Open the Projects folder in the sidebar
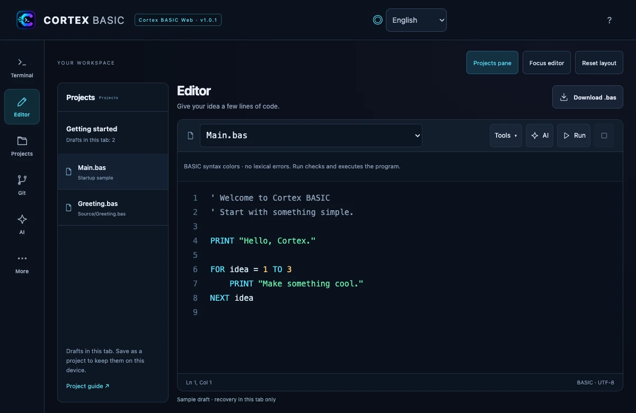The height and width of the screenshot is (413, 636). point(22,146)
